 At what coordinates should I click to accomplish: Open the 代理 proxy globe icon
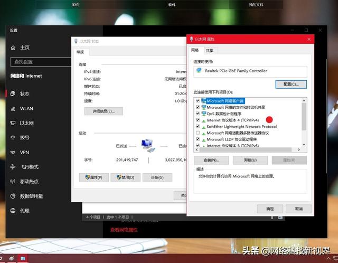point(13,211)
